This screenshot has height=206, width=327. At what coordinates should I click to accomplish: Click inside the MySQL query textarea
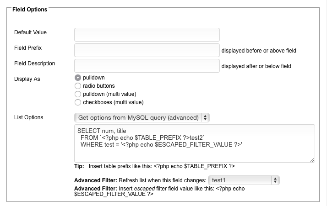pos(194,153)
